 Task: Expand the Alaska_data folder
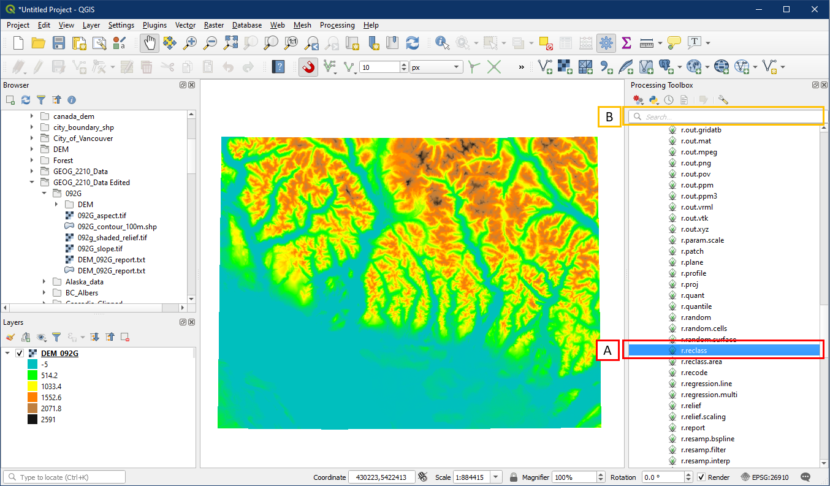(x=44, y=282)
